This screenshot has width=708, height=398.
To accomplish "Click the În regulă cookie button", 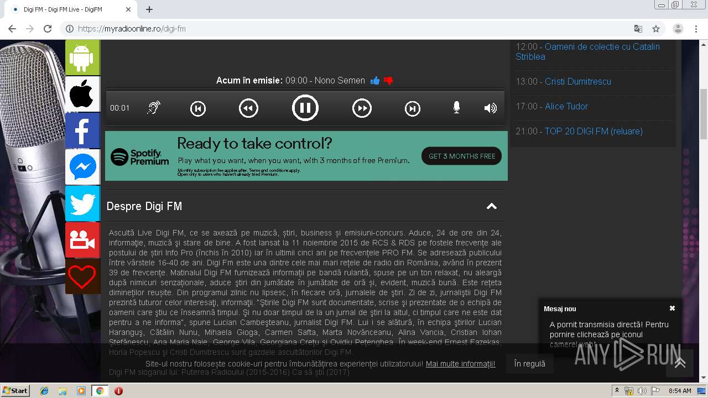I will coord(529,364).
